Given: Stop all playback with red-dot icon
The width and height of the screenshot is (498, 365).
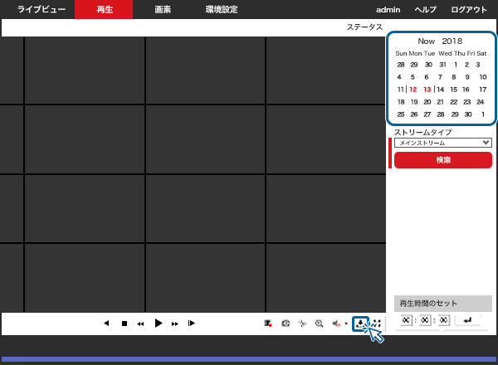Looking at the screenshot, I should coord(268,324).
